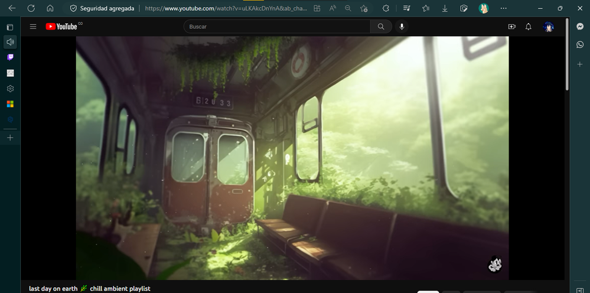
Task: Select the YouTube URL in address bar
Action: 226,8
